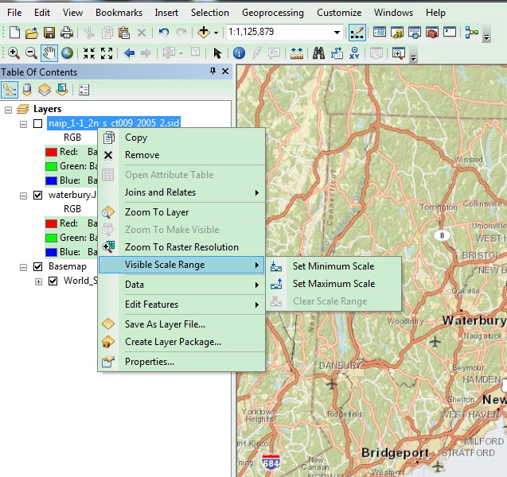This screenshot has height=477, width=507.
Task: Click Set Maximum Scale
Action: coord(333,284)
